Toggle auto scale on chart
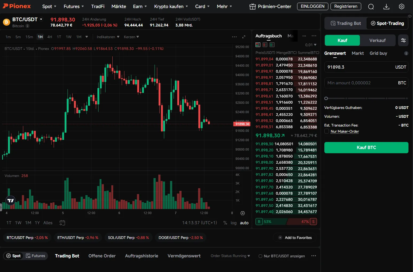413x272 pixels. click(244, 223)
